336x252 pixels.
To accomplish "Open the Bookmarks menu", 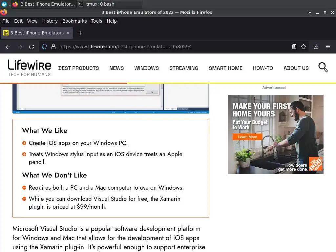I will (74, 21).
